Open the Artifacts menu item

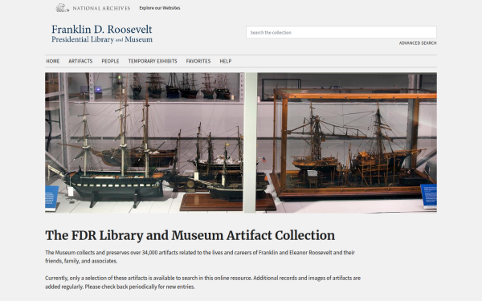point(80,61)
